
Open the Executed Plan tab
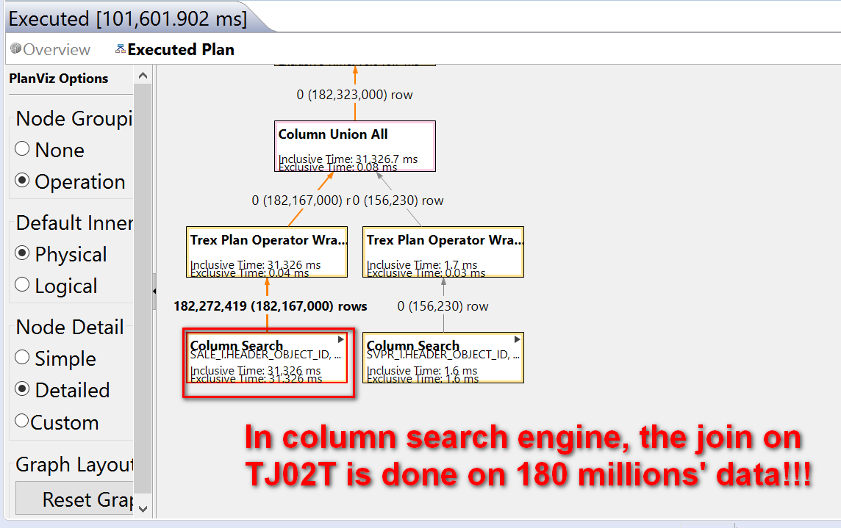click(x=175, y=49)
